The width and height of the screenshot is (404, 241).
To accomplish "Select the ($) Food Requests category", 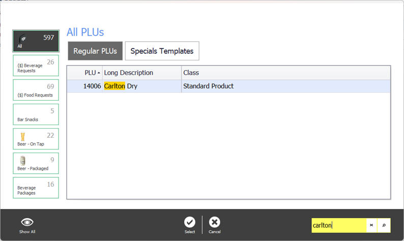I will pos(36,90).
